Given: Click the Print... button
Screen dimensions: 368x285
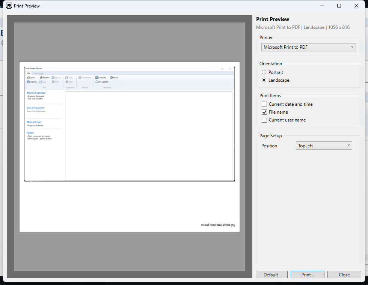Looking at the screenshot, I should (308, 274).
